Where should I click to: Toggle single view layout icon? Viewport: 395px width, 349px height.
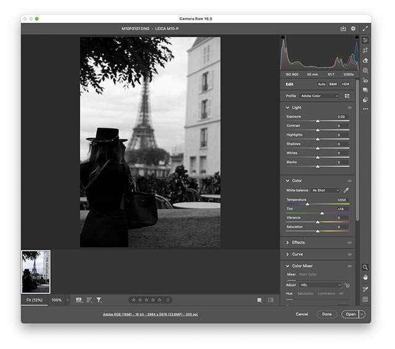(x=259, y=300)
